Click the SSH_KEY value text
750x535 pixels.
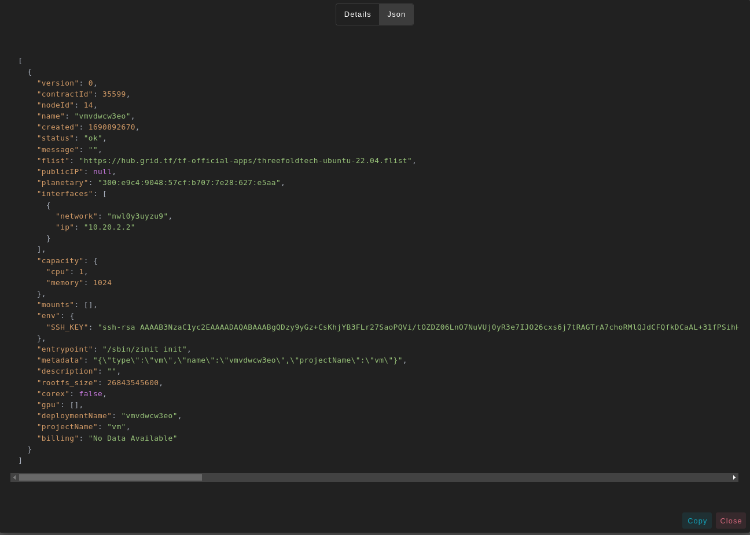[x=417, y=327]
